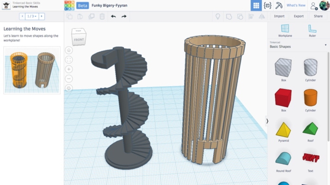Click Fit all in view icon
The width and height of the screenshot is (330, 185).
point(69,60)
